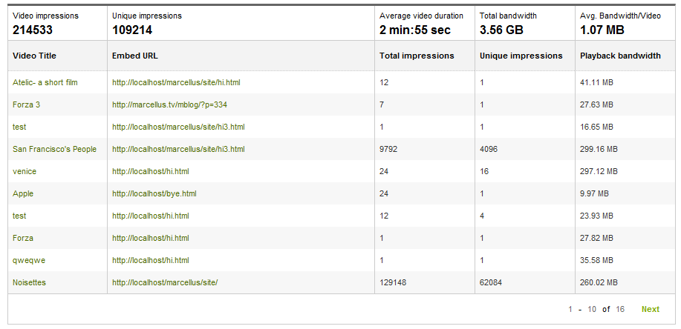Click the qweqwe video title
The image size is (681, 329).
(x=29, y=260)
